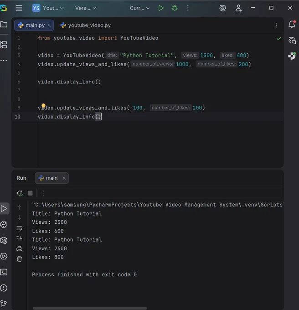Click line number 4 in the gutter

19,64
